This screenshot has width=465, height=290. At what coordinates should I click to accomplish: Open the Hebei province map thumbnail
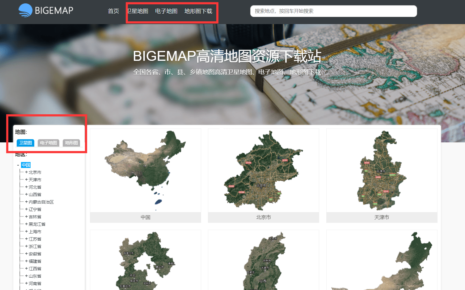[146, 260]
